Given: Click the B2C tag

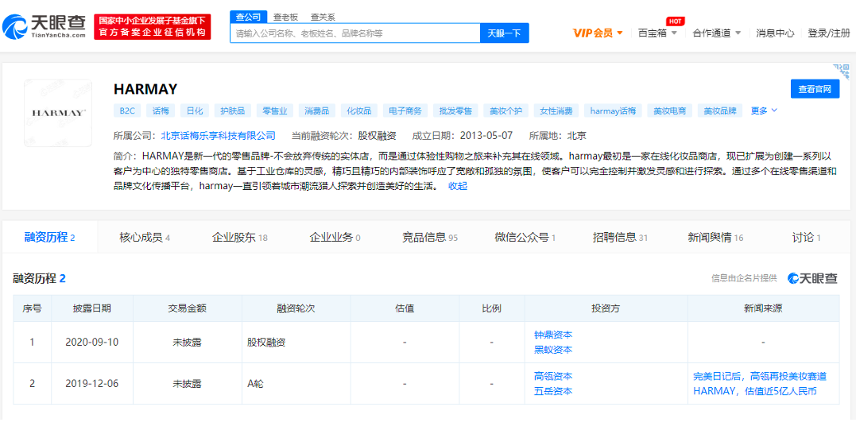Looking at the screenshot, I should [x=127, y=110].
